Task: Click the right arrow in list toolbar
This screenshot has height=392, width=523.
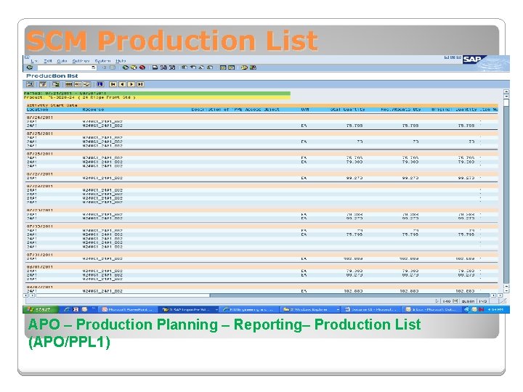Action: 131,84
